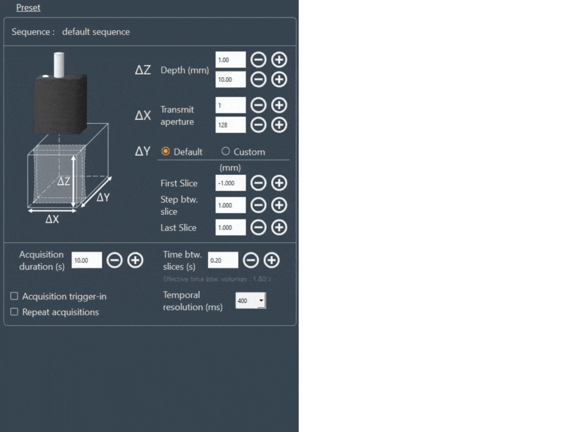Increase the transmit aperture start value

(279, 105)
